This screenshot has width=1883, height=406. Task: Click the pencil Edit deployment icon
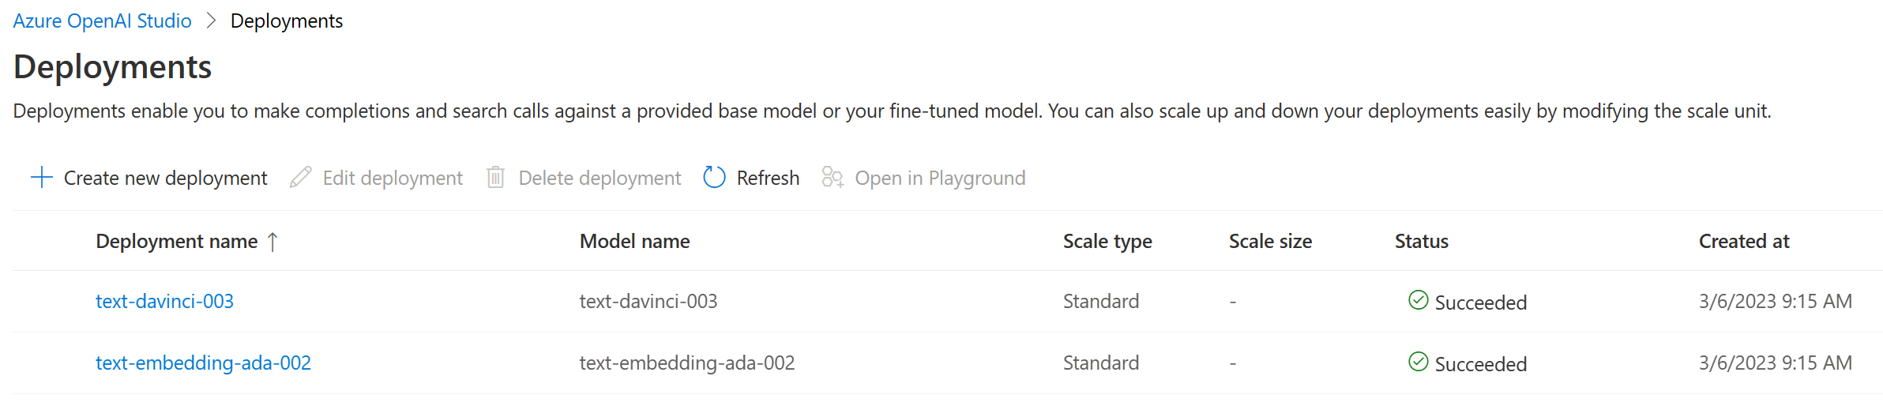click(x=300, y=177)
